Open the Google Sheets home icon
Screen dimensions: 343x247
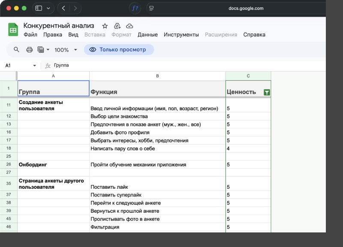point(13,29)
